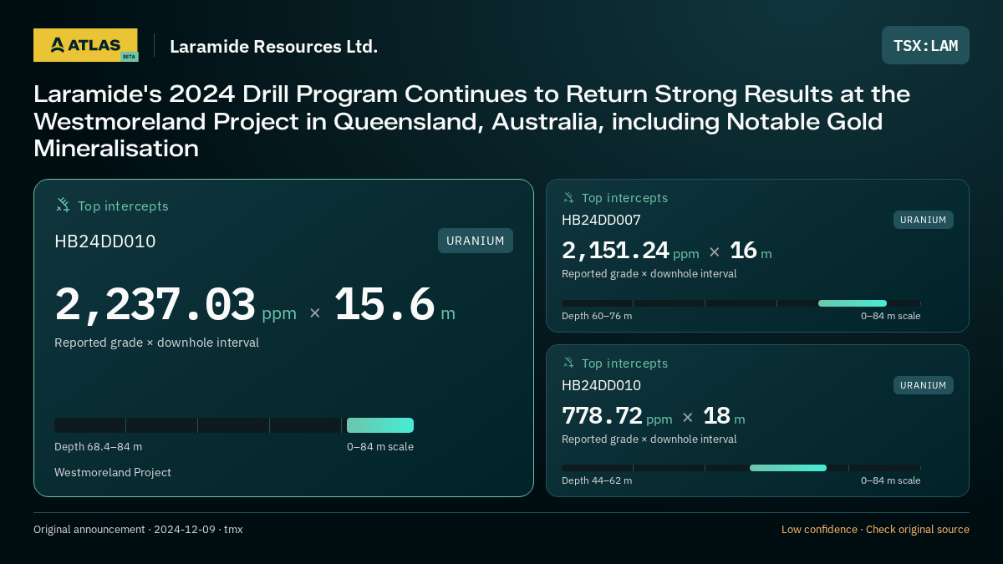Click the 2,237.03 ppm grade value
1003x564 pixels.
pyautogui.click(x=176, y=305)
